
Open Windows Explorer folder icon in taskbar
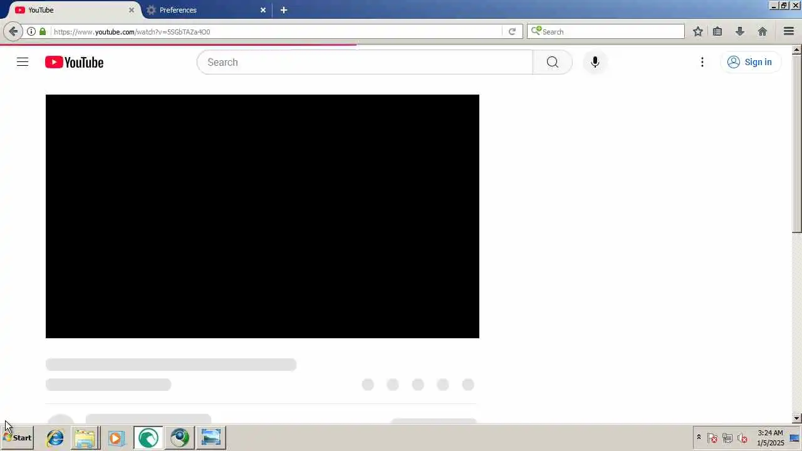click(x=85, y=438)
